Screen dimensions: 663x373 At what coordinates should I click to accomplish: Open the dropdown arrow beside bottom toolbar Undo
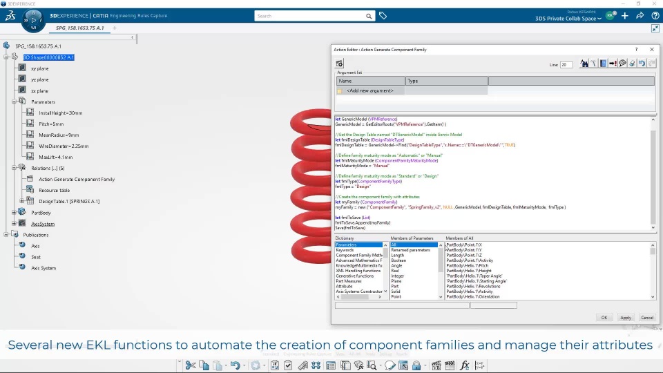[x=244, y=366]
